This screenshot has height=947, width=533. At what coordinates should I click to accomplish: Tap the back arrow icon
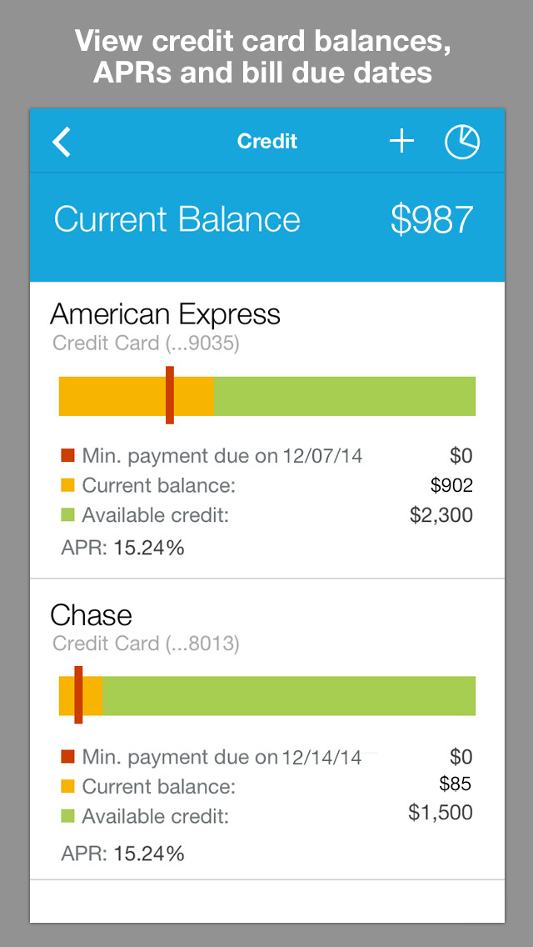(x=62, y=142)
